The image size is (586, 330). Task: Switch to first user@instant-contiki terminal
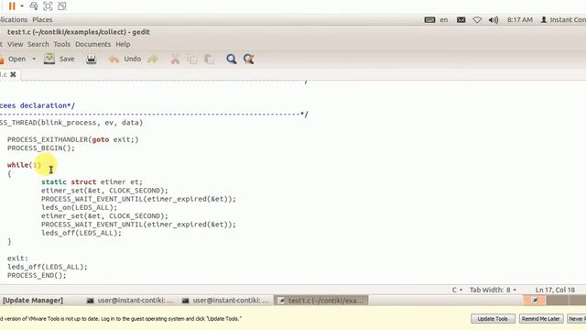click(x=130, y=301)
